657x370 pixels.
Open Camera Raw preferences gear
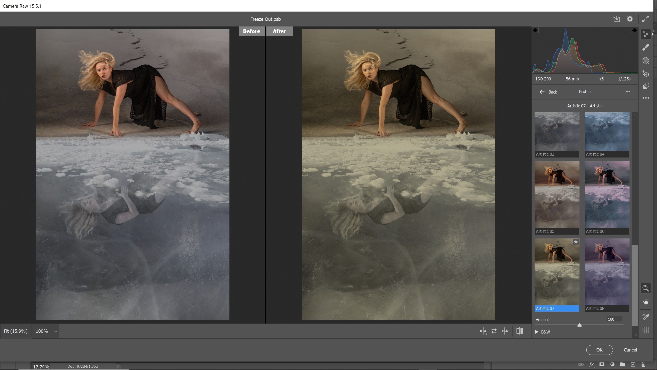click(630, 19)
